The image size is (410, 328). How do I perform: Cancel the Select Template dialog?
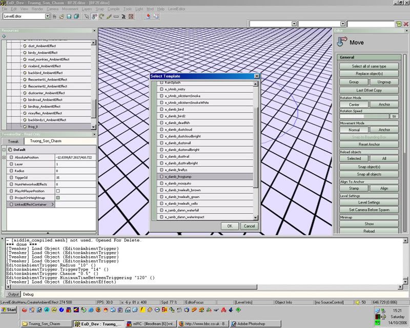[249, 226]
